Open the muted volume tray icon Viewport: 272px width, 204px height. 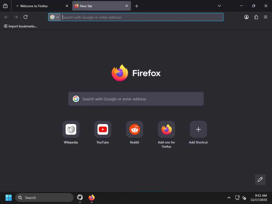click(244, 198)
